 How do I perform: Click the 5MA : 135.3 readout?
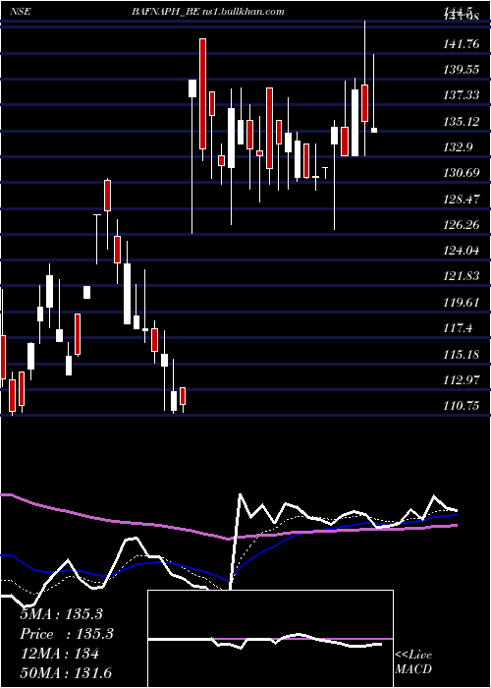click(x=61, y=614)
